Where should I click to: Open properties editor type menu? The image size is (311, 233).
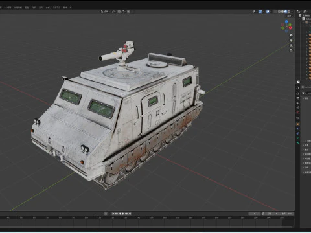coord(298,82)
